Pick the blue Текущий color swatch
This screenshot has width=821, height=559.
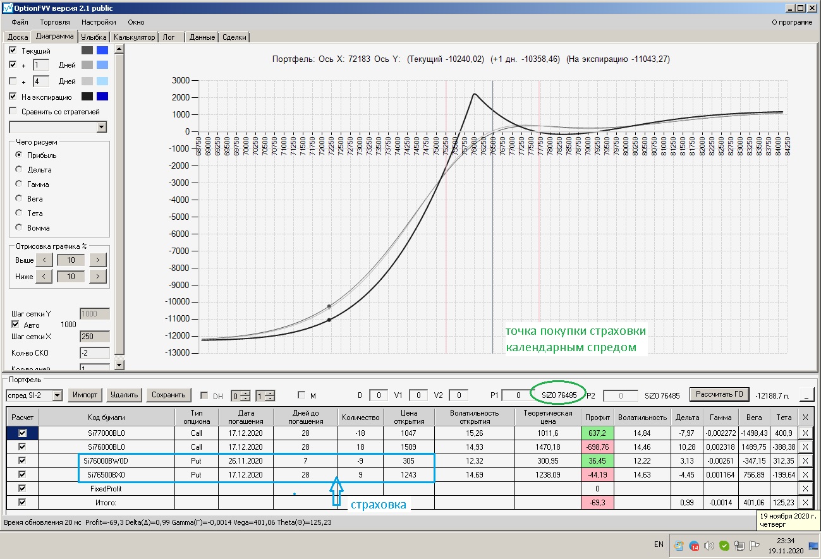click(x=102, y=50)
